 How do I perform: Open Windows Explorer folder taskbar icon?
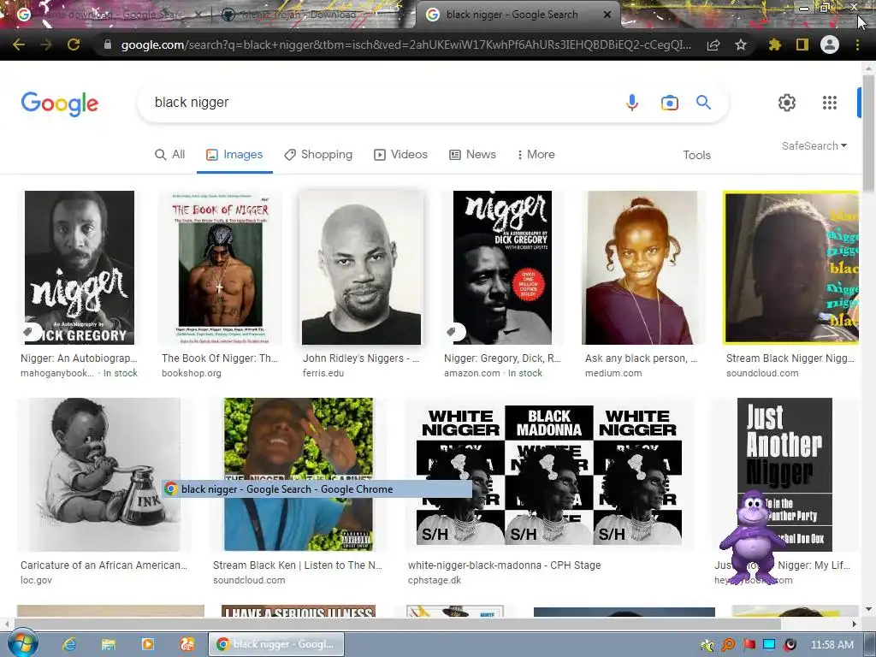coord(109,644)
